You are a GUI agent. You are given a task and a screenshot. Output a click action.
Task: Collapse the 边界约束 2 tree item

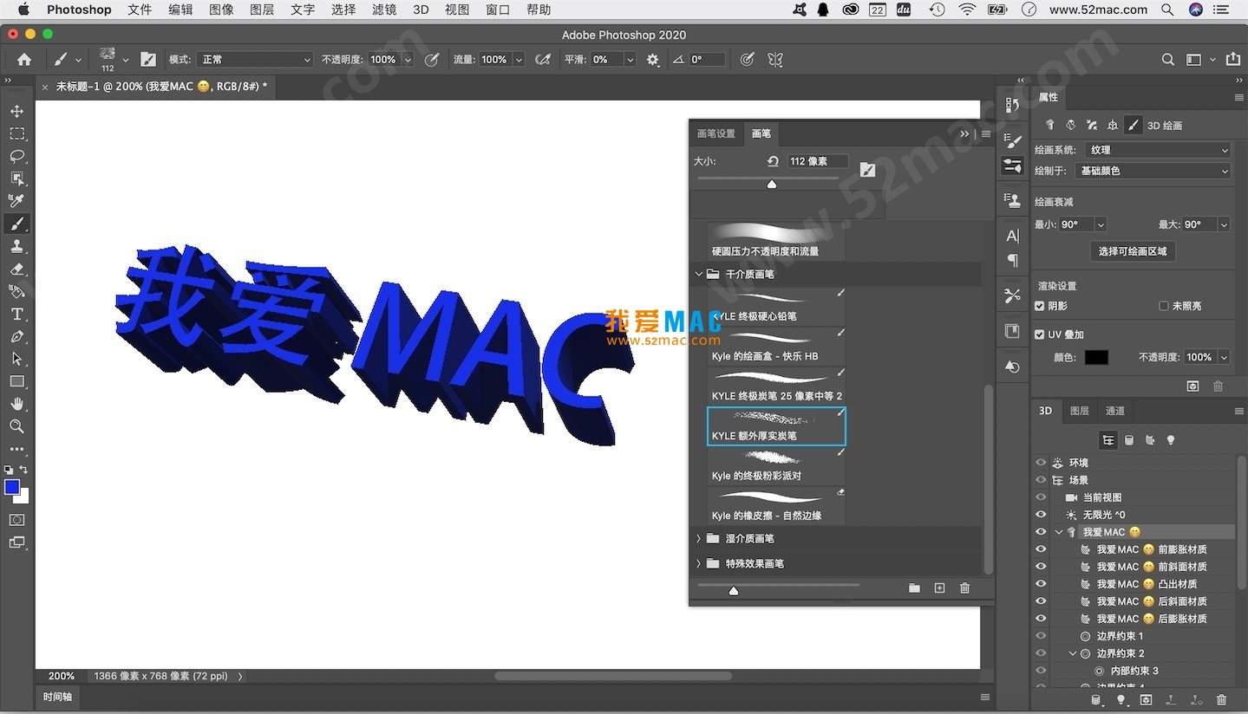point(1073,653)
